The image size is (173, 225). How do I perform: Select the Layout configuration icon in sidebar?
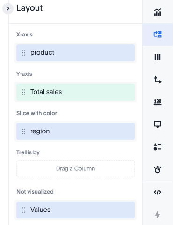(158, 35)
